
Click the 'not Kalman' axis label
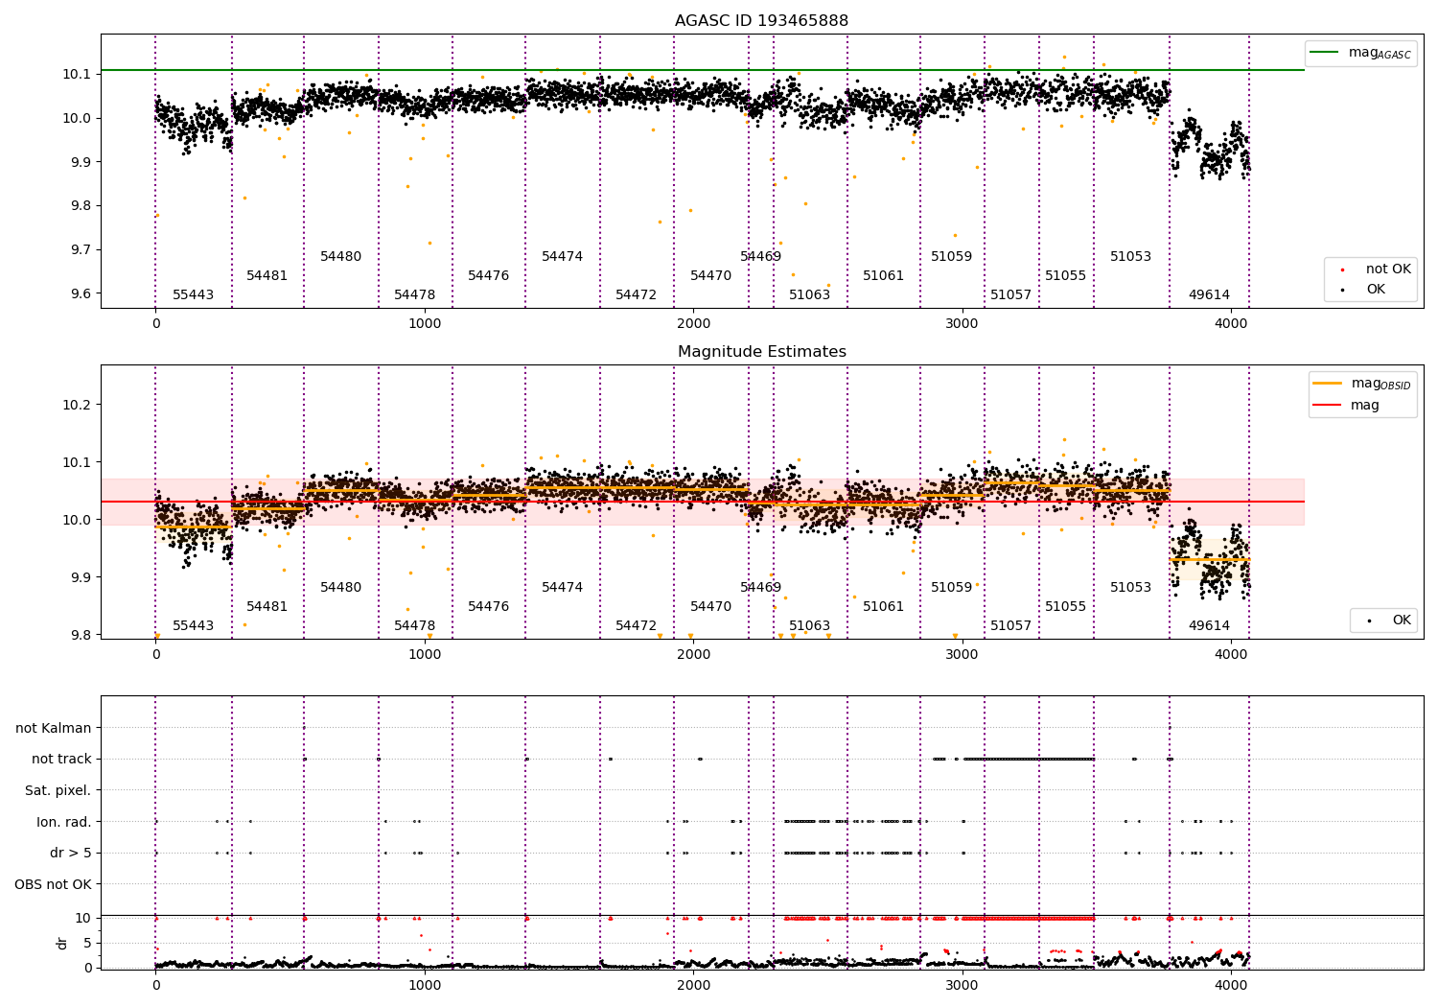(x=54, y=729)
